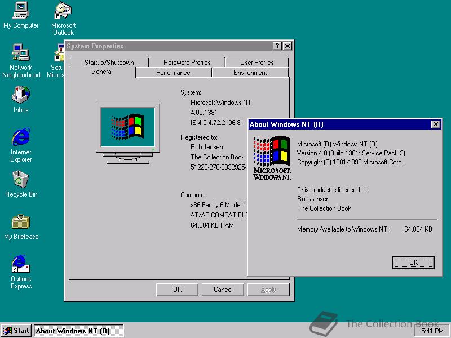451x338 pixels.
Task: Select the Internet Explorer desktop icon
Action: [21, 145]
